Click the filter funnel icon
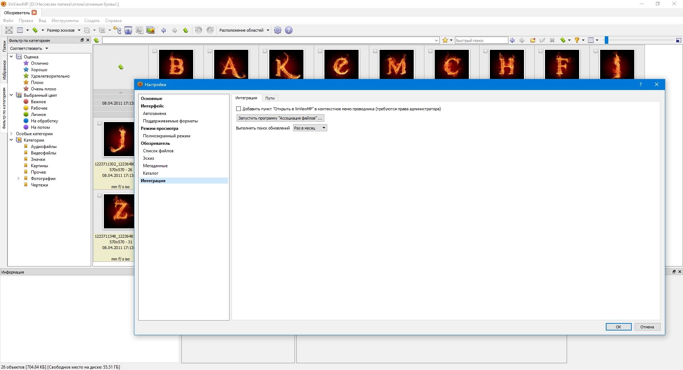The image size is (683, 370). click(x=577, y=40)
